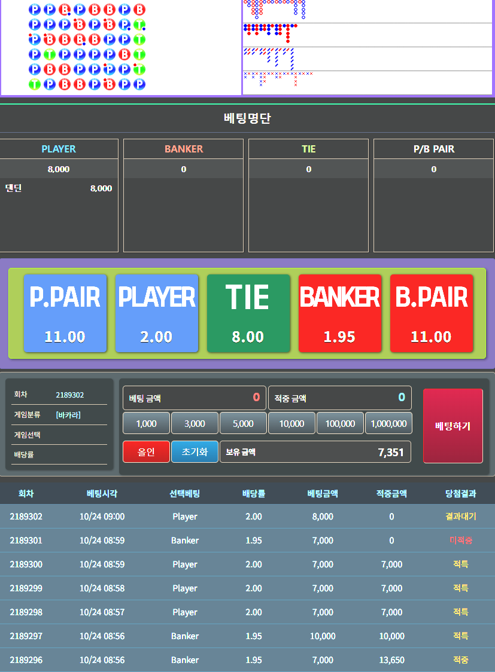Click the BANKER column header in 베팅명단
Viewport: 495px width, 672px height.
click(x=184, y=149)
